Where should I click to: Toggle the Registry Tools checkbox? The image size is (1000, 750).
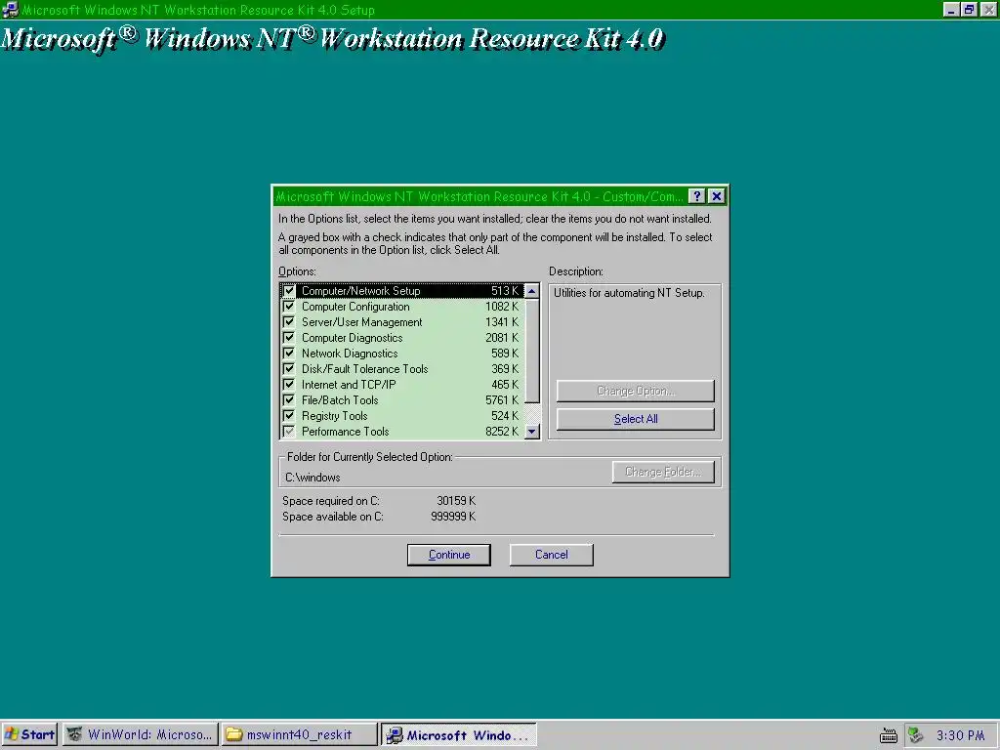289,416
